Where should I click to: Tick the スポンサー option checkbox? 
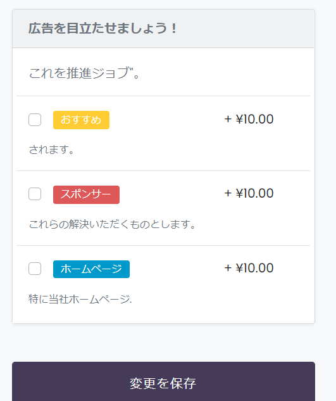pos(35,194)
